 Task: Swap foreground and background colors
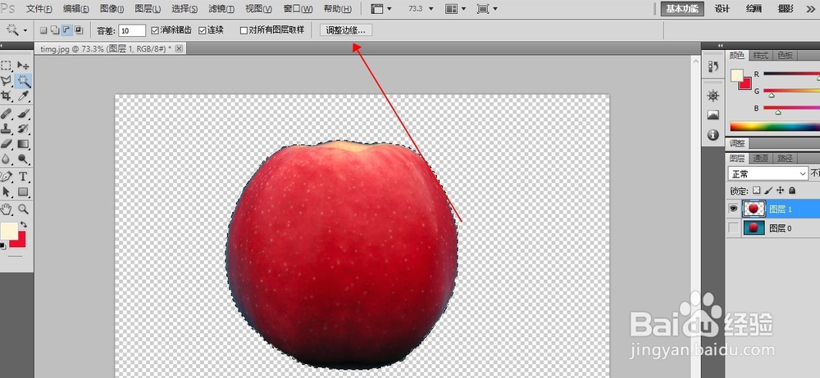pyautogui.click(x=24, y=224)
